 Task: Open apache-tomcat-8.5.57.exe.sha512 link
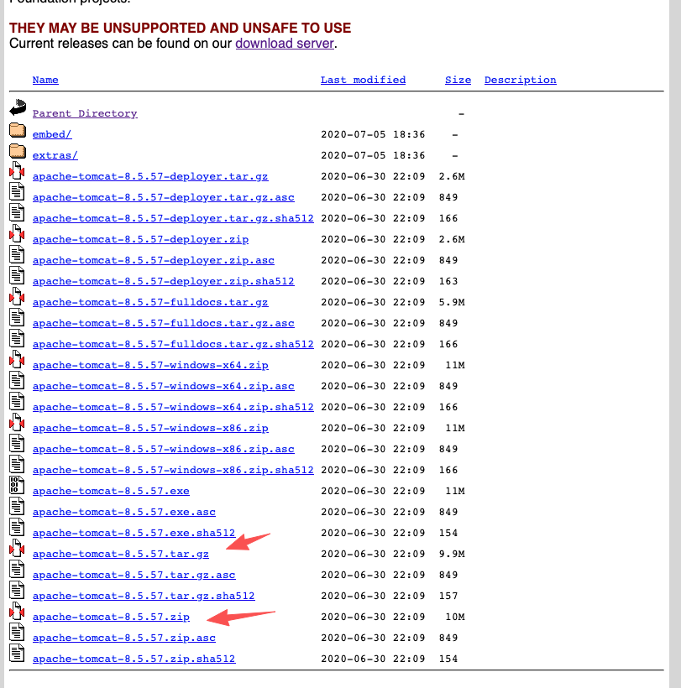click(x=134, y=533)
